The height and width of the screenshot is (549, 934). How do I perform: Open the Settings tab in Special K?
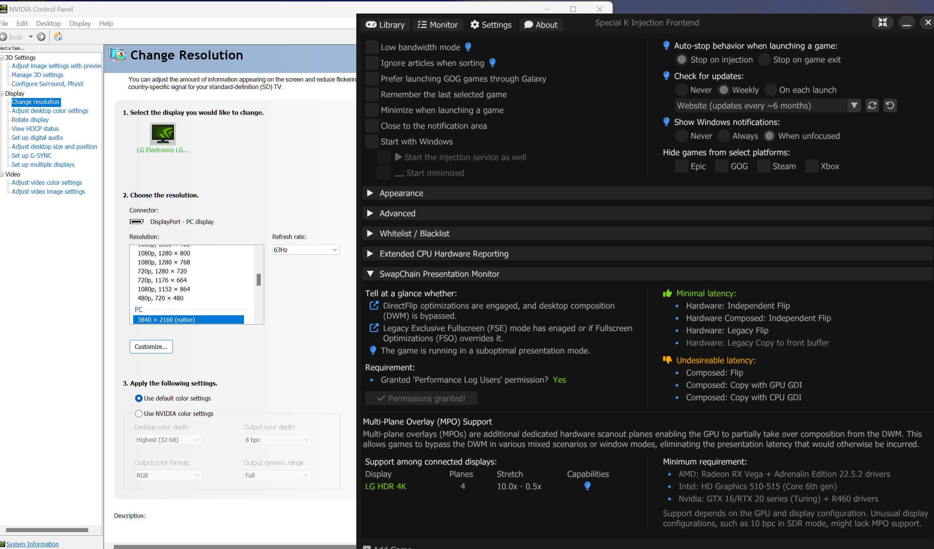(x=491, y=25)
